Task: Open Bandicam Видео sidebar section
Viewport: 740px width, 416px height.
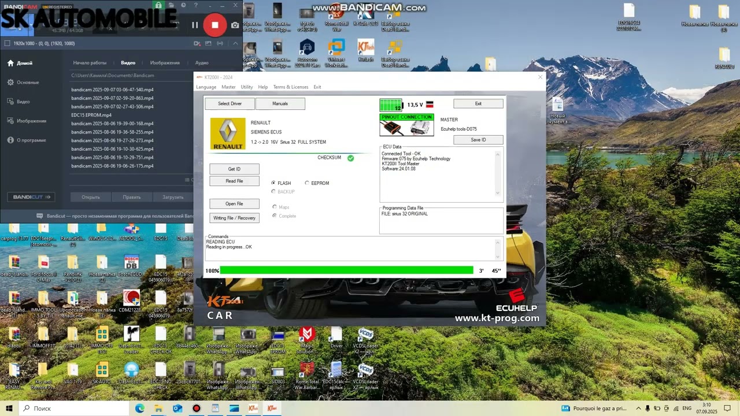Action: 18,102
